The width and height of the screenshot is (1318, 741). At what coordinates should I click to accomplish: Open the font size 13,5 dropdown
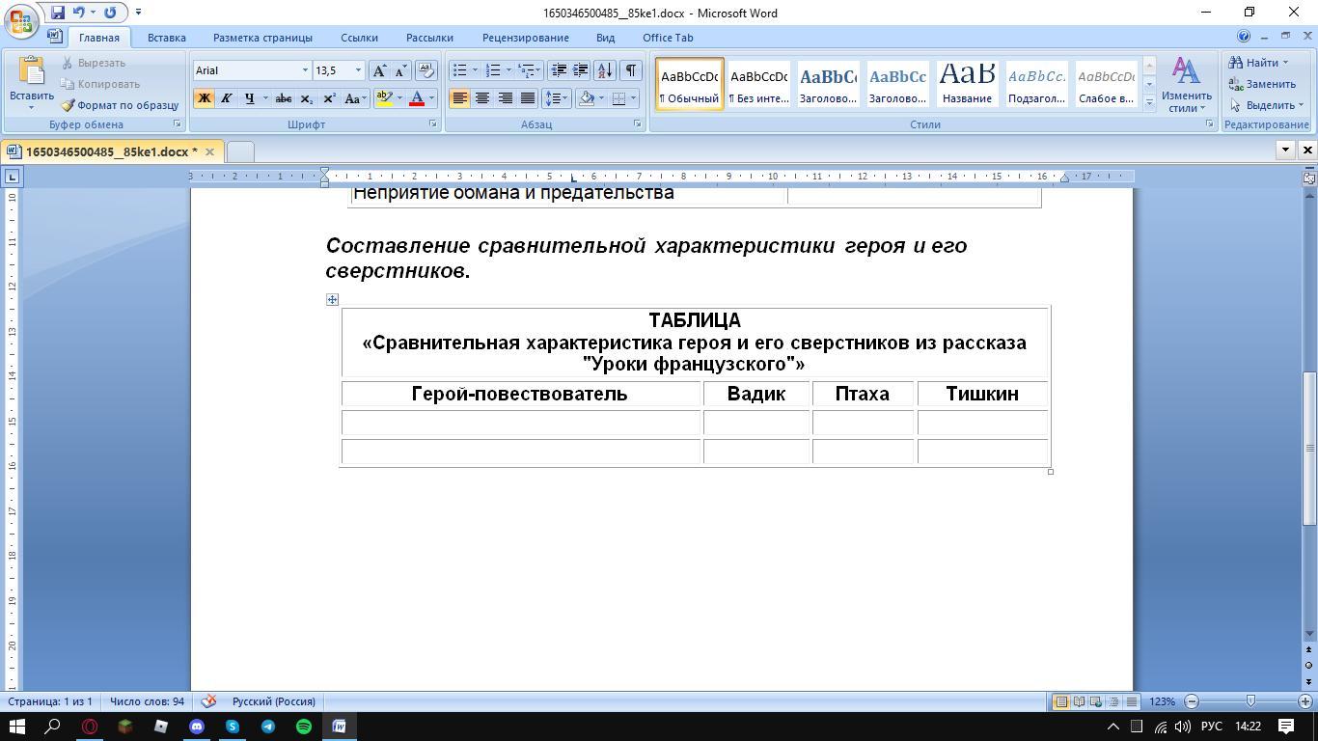coord(358,70)
